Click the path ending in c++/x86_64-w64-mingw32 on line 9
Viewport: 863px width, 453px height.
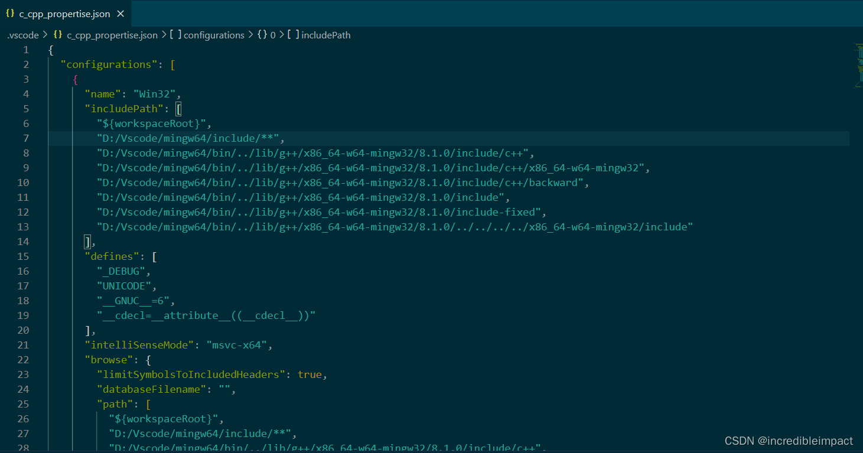coord(370,168)
